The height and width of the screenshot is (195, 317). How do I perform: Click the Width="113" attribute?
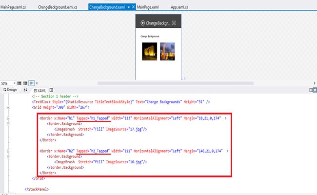pos(121,118)
